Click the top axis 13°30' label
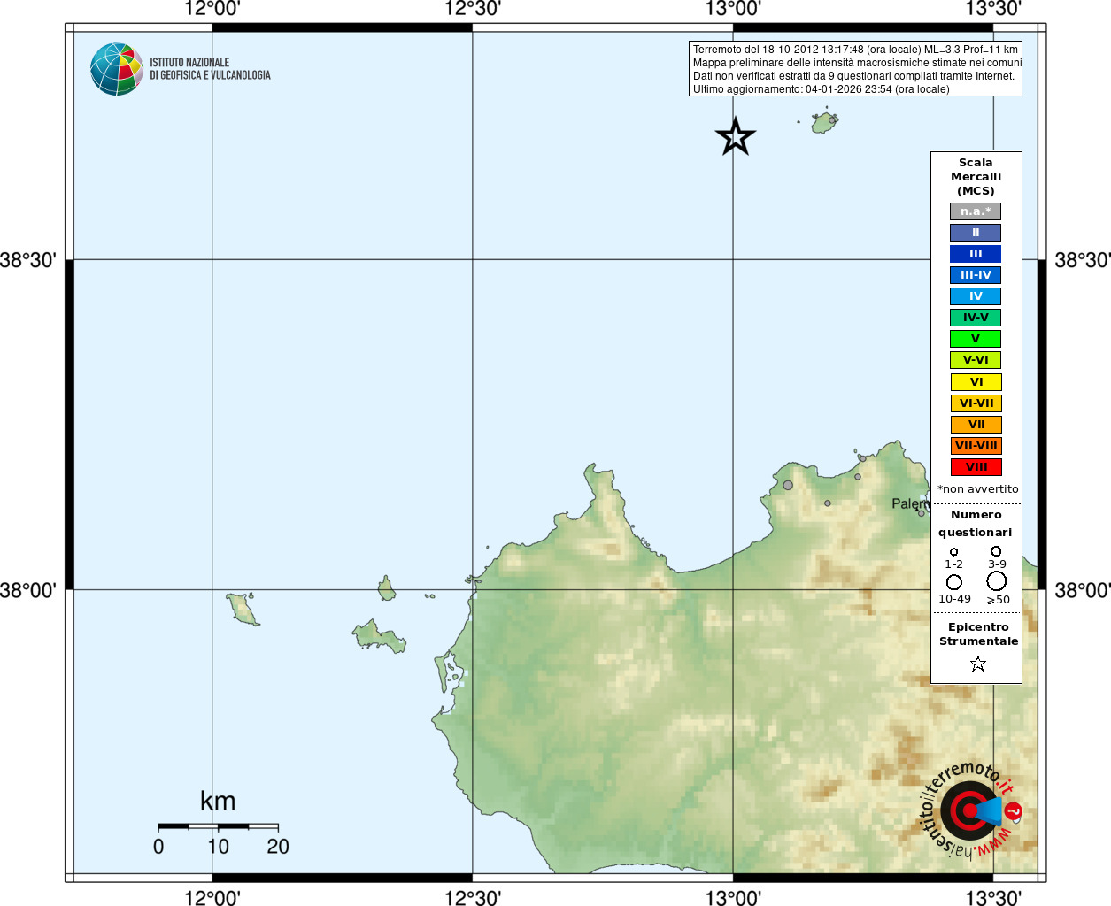Image resolution: width=1111 pixels, height=906 pixels. click(x=993, y=9)
